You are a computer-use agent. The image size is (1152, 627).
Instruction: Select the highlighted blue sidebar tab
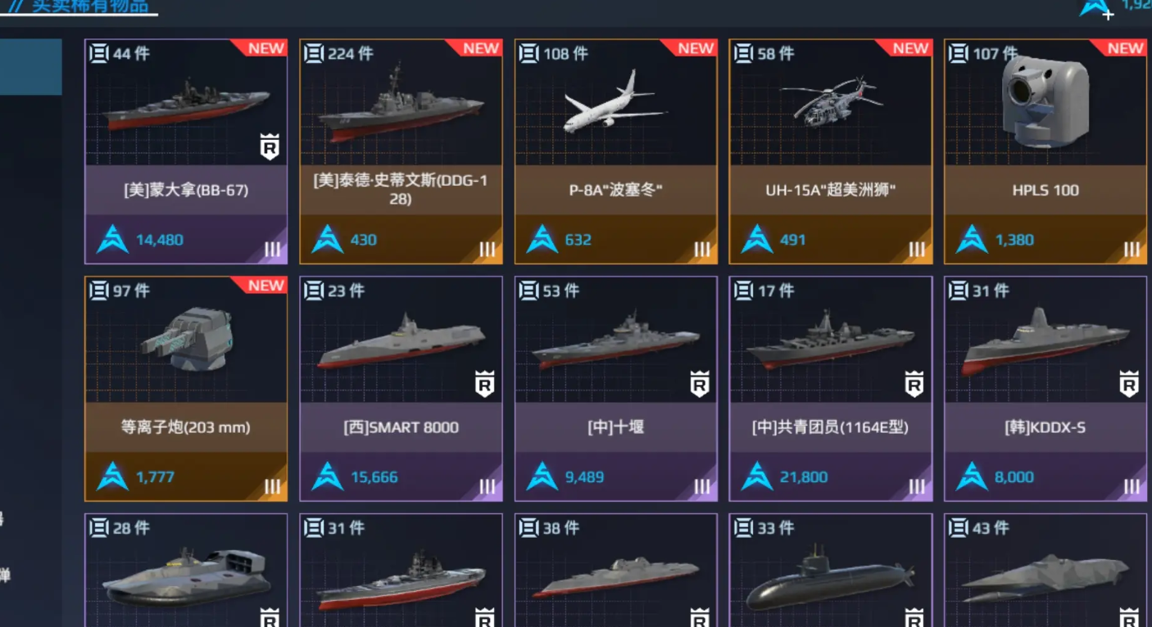pos(30,67)
